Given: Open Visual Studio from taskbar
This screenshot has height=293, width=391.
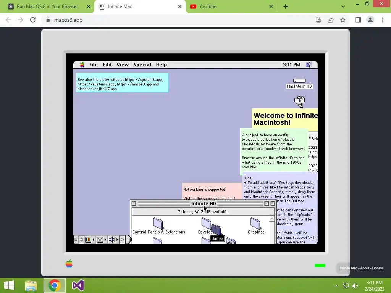Looking at the screenshot, I should pyautogui.click(x=78, y=285).
